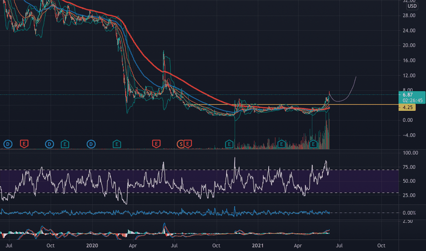Viewport: 426px width, 251px height.
Task: Click the 20.00 price scale value
Action: (409, 45)
